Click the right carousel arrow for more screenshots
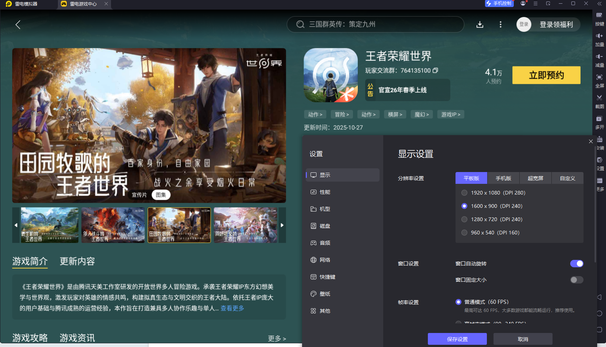The width and height of the screenshot is (606, 347). [x=282, y=225]
